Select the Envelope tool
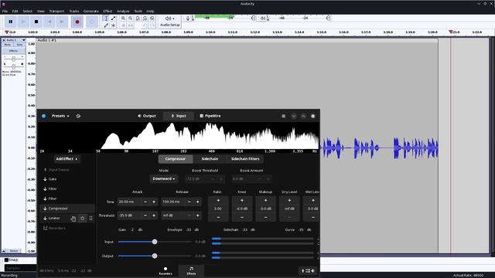This screenshot has height=278, width=495. [113, 19]
